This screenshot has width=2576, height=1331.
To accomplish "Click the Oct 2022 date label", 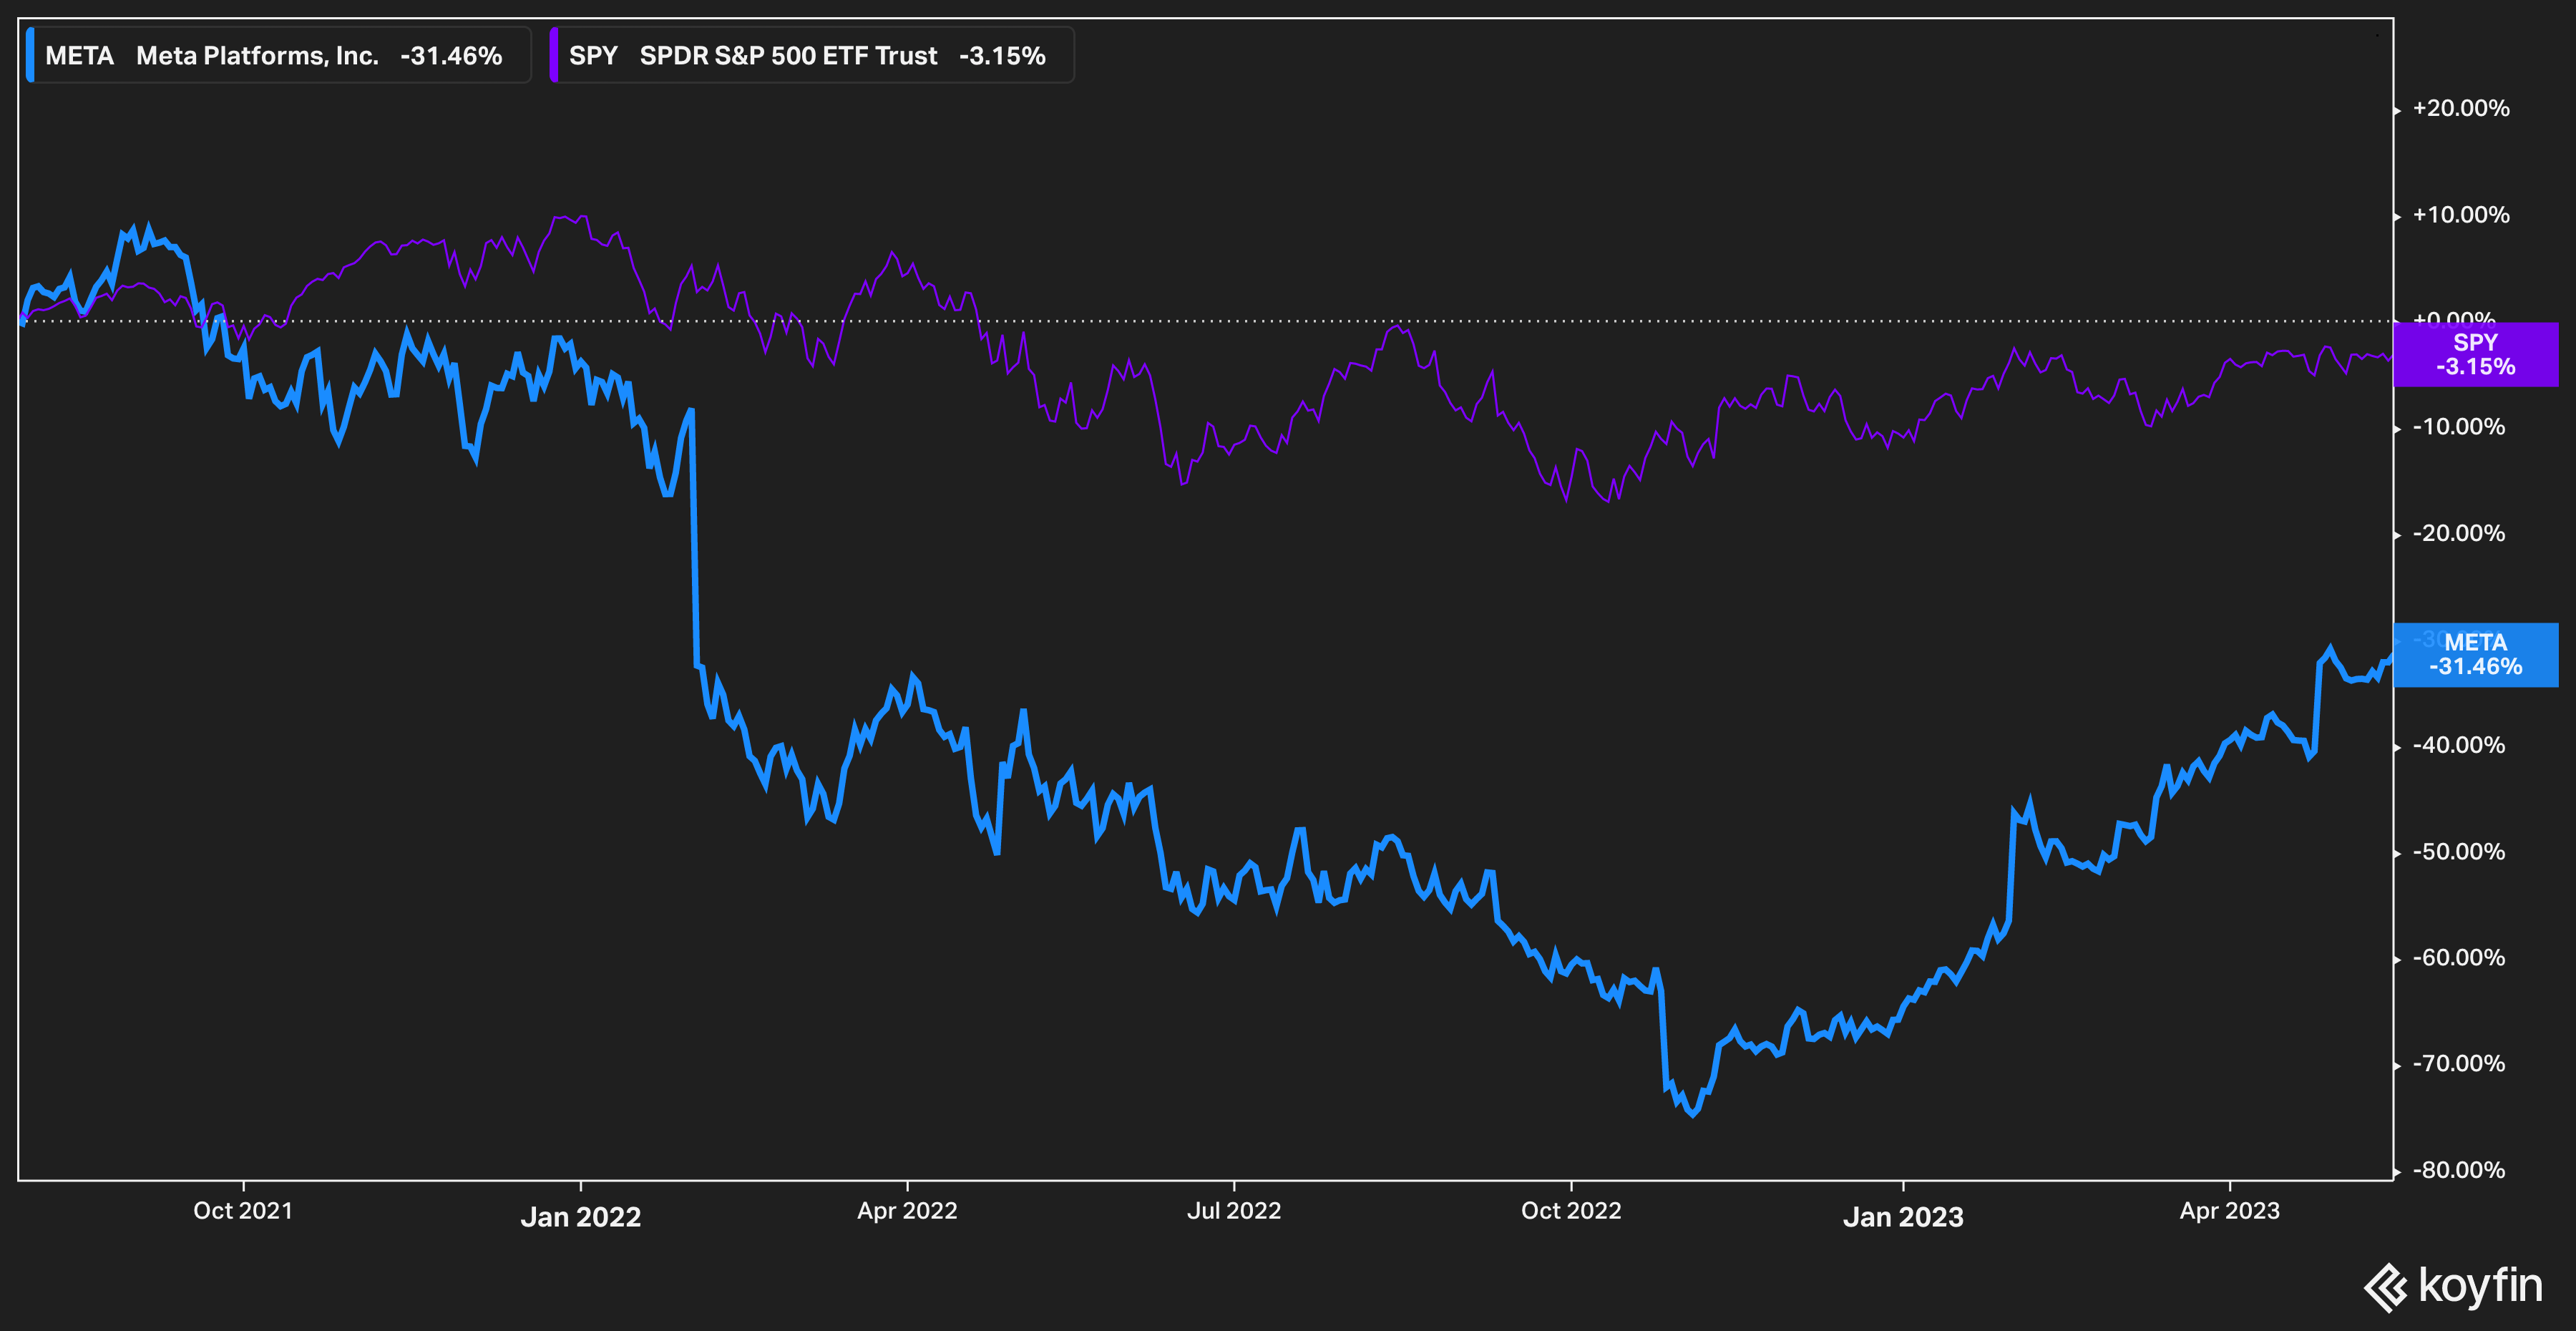I will coord(1571,1211).
